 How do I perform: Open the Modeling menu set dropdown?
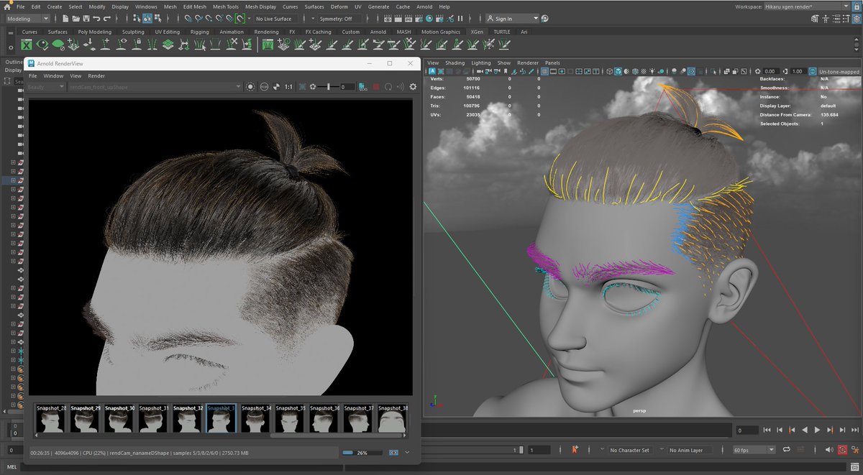coord(28,18)
